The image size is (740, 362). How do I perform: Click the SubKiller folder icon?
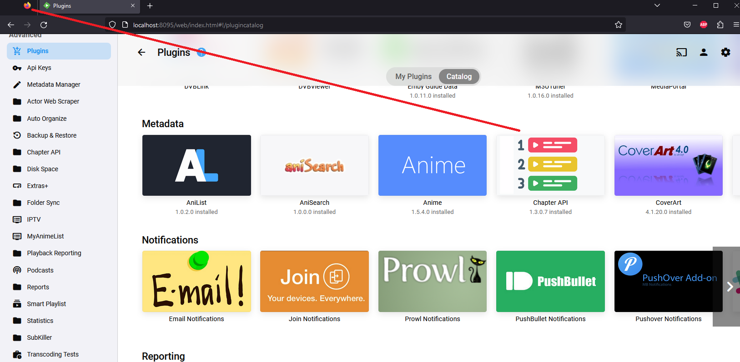pos(17,337)
